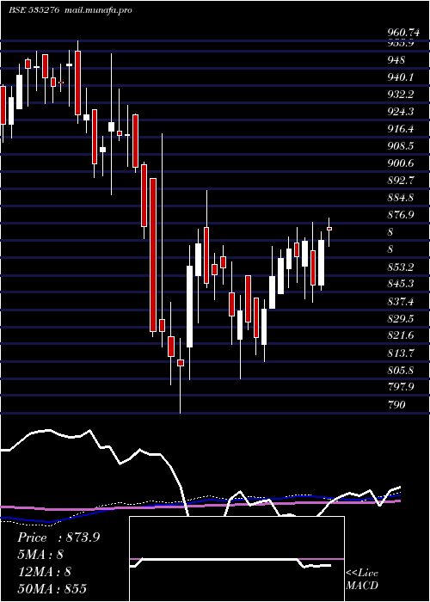Click the 853.2 price axis label

point(400,267)
